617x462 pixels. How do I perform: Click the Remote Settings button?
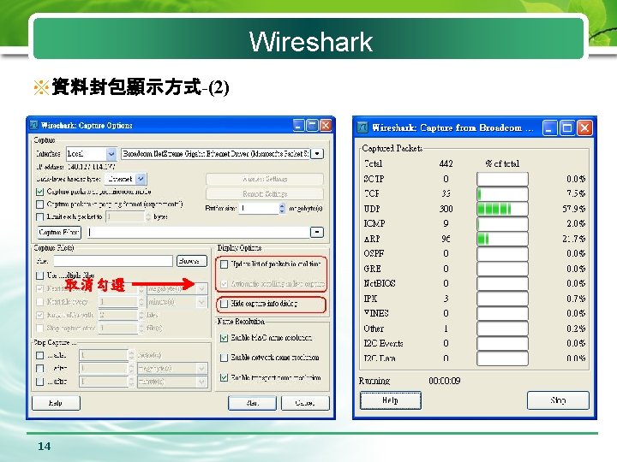pos(265,193)
